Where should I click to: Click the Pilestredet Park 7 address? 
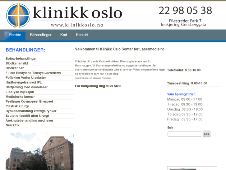click(185, 21)
